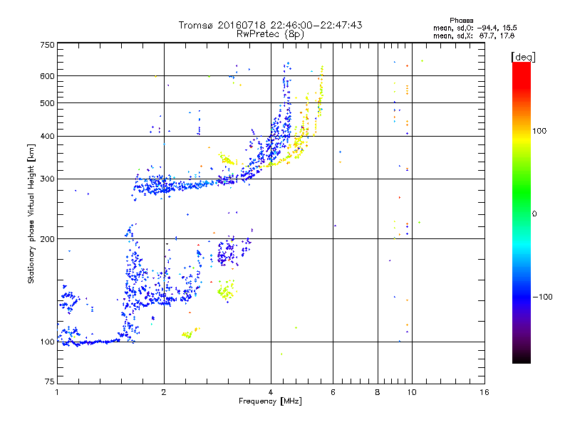This screenshot has height=427, width=570.
Task: Click the 75 tick label on height axis
Action: [50, 381]
